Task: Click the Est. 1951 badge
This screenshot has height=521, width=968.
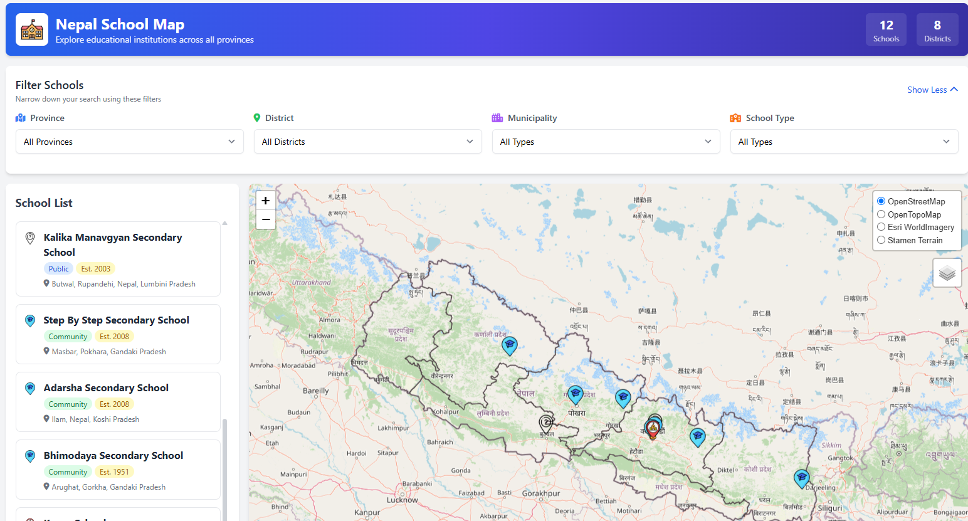Action: [114, 471]
